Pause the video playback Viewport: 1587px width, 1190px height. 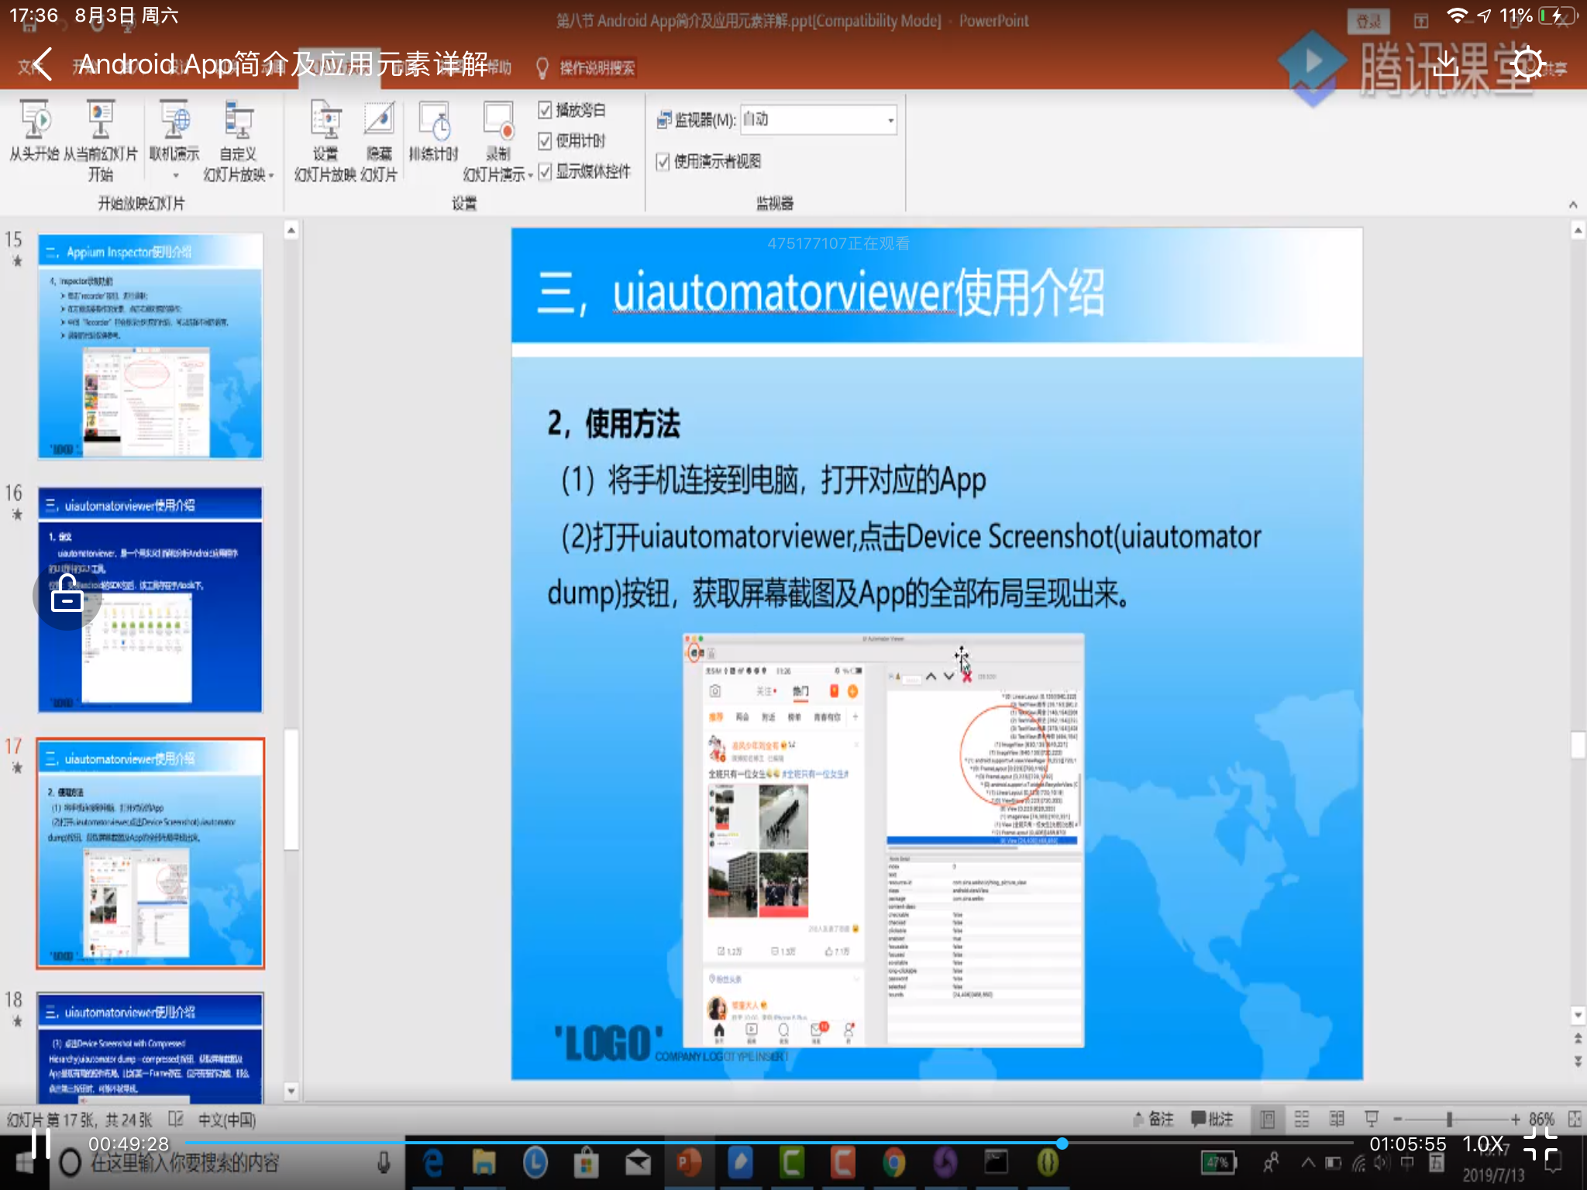click(40, 1144)
